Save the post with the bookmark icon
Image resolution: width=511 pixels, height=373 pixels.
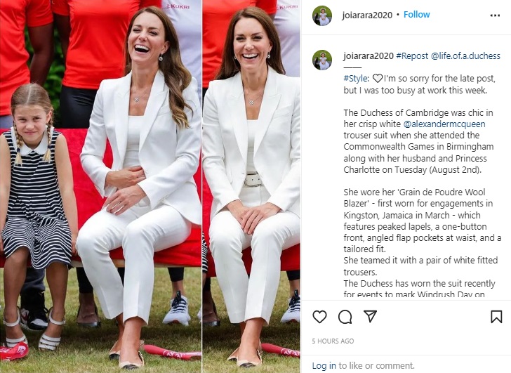pos(496,317)
